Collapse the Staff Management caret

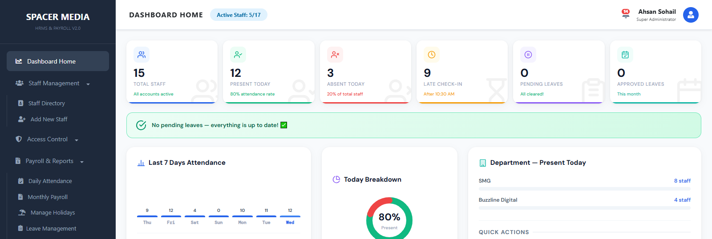click(88, 84)
